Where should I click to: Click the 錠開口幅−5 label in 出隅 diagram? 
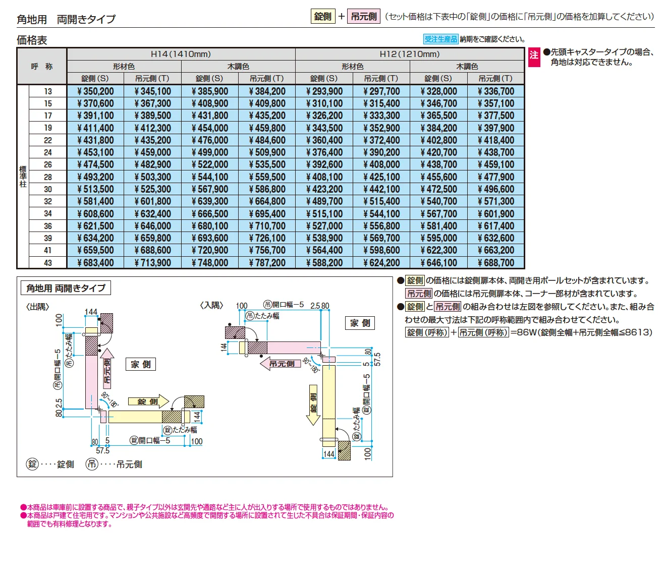pyautogui.click(x=150, y=440)
